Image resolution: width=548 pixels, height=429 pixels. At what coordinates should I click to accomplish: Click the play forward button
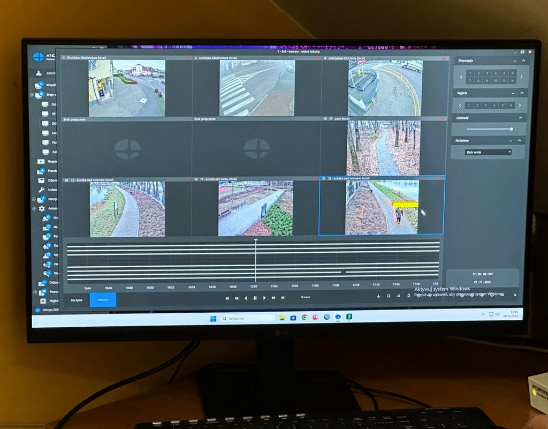coord(264,298)
